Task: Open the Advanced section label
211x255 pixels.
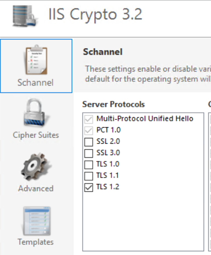Action: click(x=36, y=188)
